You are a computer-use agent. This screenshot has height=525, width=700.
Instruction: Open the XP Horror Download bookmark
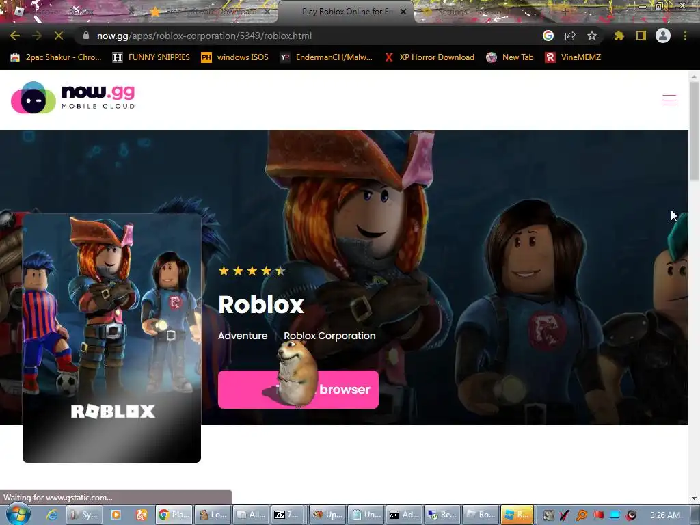click(x=429, y=57)
